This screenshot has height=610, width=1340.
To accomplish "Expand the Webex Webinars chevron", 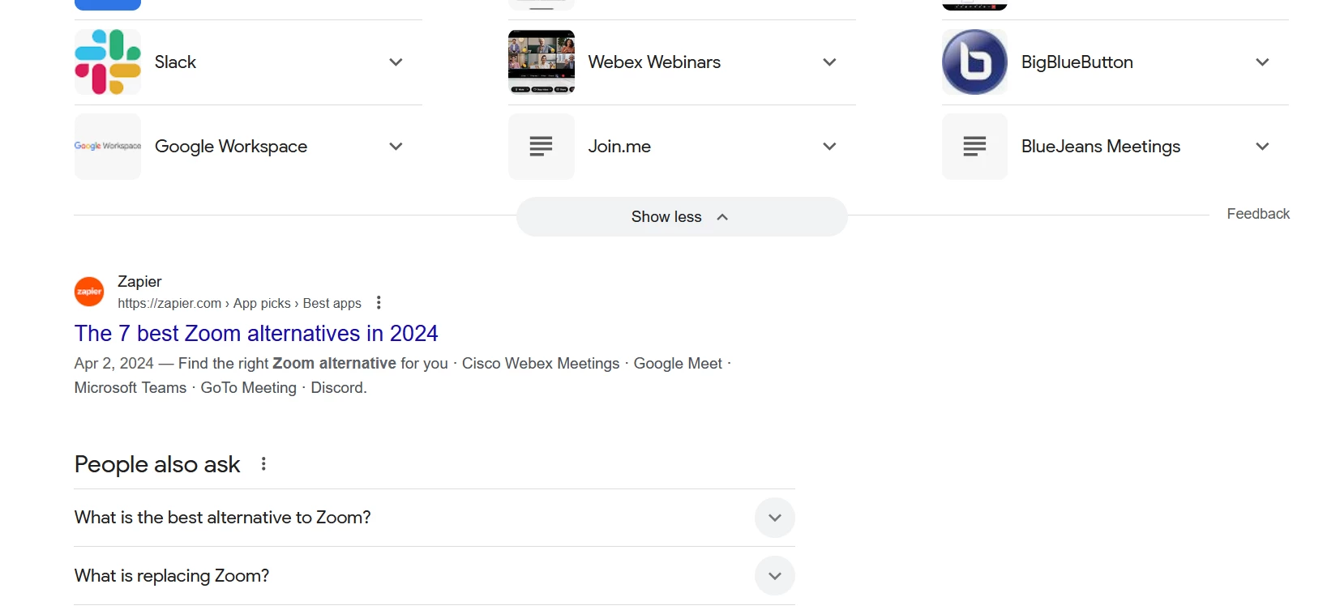I will click(x=829, y=62).
